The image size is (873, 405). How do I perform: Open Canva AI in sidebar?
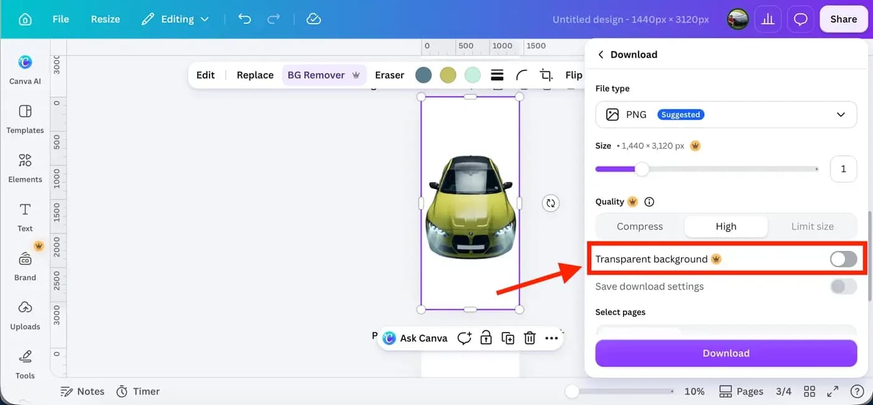coord(25,69)
